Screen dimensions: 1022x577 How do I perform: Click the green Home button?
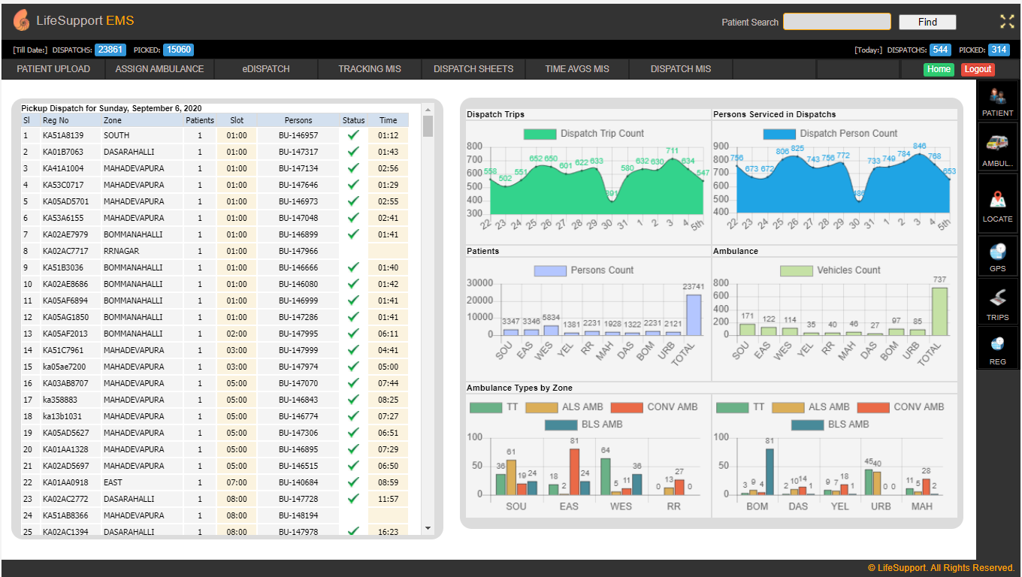coord(939,69)
